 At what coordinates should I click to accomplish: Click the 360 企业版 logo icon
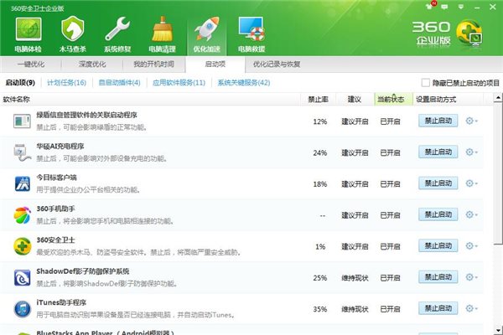click(469, 33)
